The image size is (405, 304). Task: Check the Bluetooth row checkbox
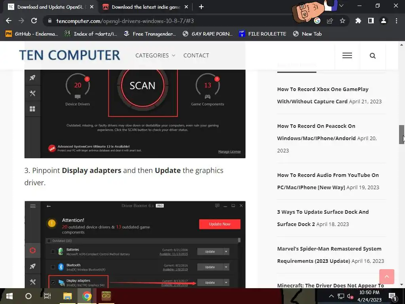(x=53, y=267)
